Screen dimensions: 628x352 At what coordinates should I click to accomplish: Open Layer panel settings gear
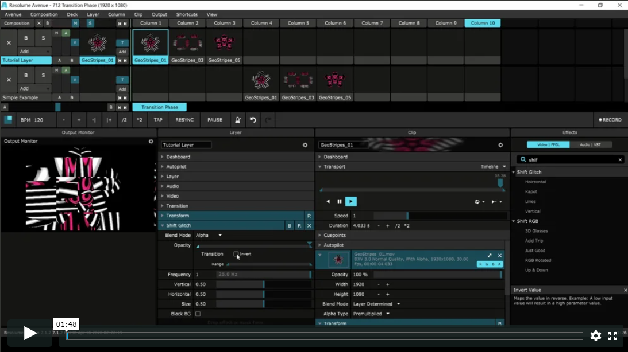pos(305,145)
